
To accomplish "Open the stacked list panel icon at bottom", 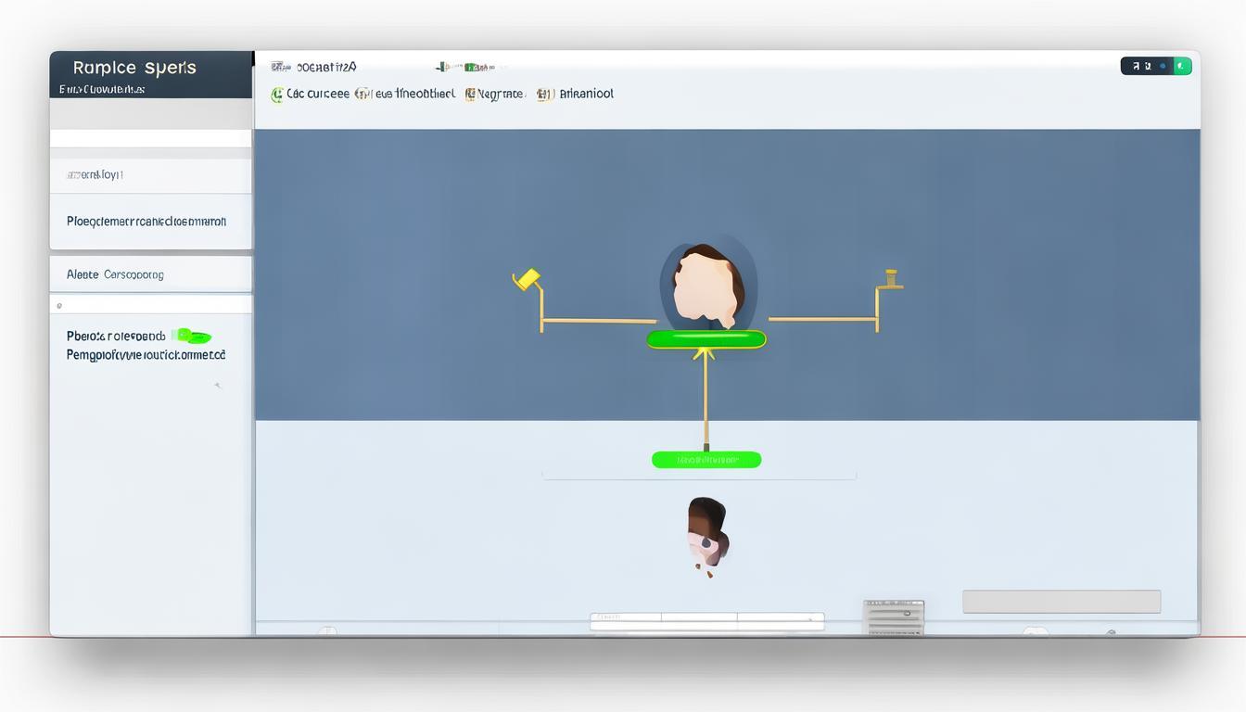I will point(893,617).
